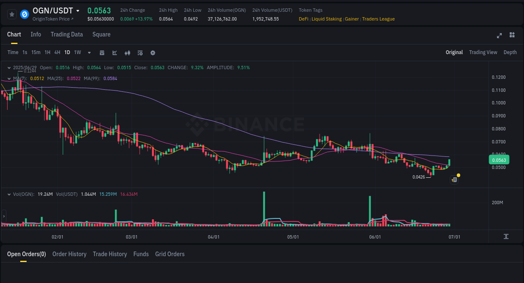Open the Trade History tab
The height and width of the screenshot is (283, 524).
pyautogui.click(x=110, y=254)
